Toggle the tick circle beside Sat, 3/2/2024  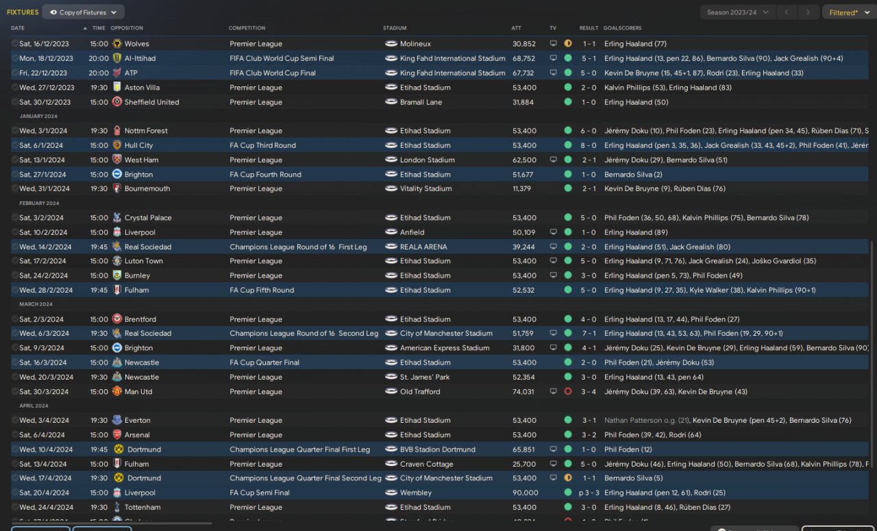[15, 218]
